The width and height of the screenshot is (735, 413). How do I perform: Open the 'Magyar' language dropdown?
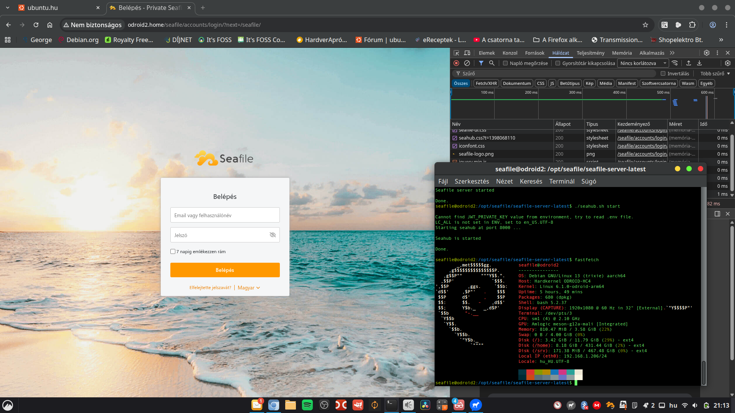coord(249,288)
